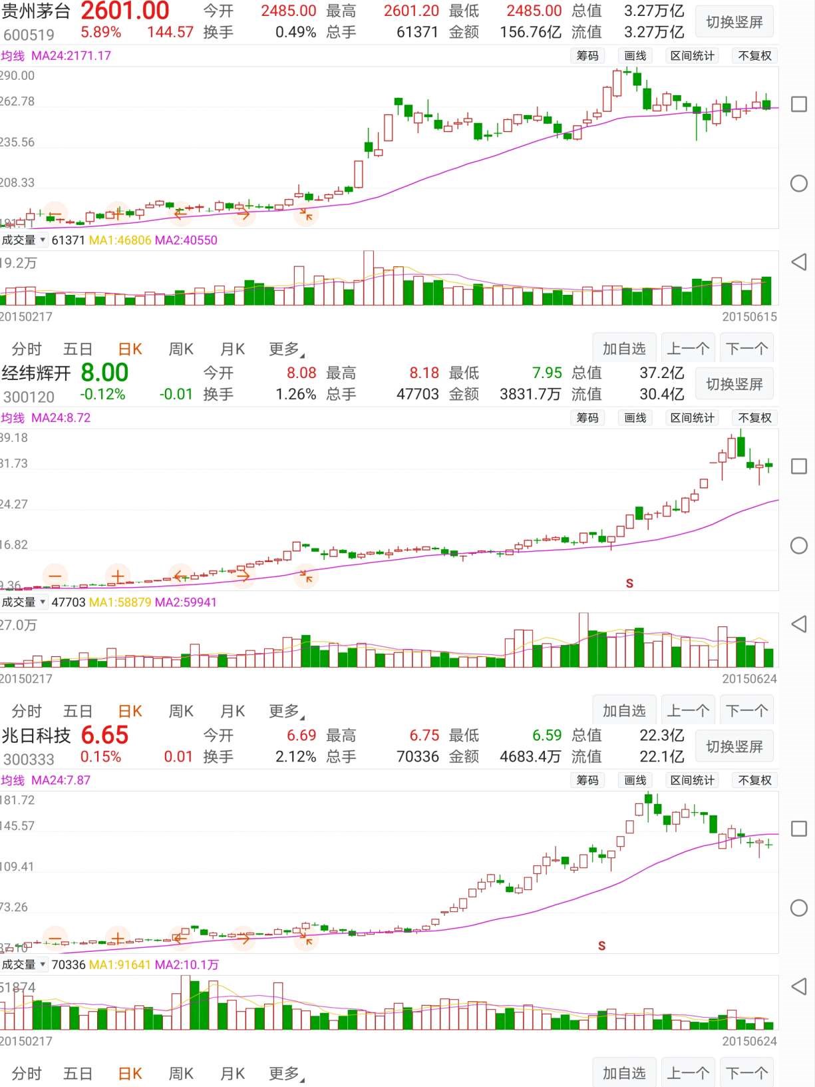
Task: Open 不复权 adjustment options for 经纬辉开
Action: 755,418
